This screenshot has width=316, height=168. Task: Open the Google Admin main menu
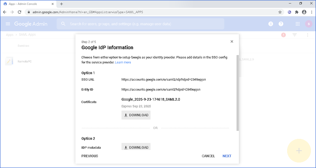[x=8, y=24]
